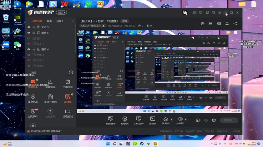263x147 pixels.
Task: Add a 手机投屏 phone casting source
Action: [x=138, y=121]
